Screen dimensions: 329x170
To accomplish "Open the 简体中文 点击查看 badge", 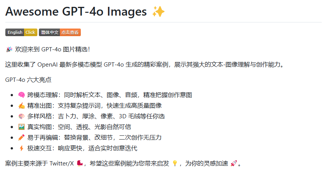I will coord(60,32).
